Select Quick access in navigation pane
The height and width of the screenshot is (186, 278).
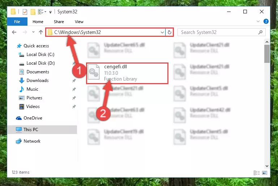click(x=36, y=46)
